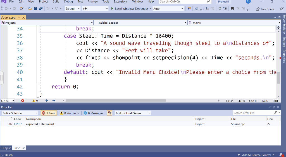Viewport: 286px width, 157px height.
Task: Open the account profile circle icon
Action: pos(248,2)
